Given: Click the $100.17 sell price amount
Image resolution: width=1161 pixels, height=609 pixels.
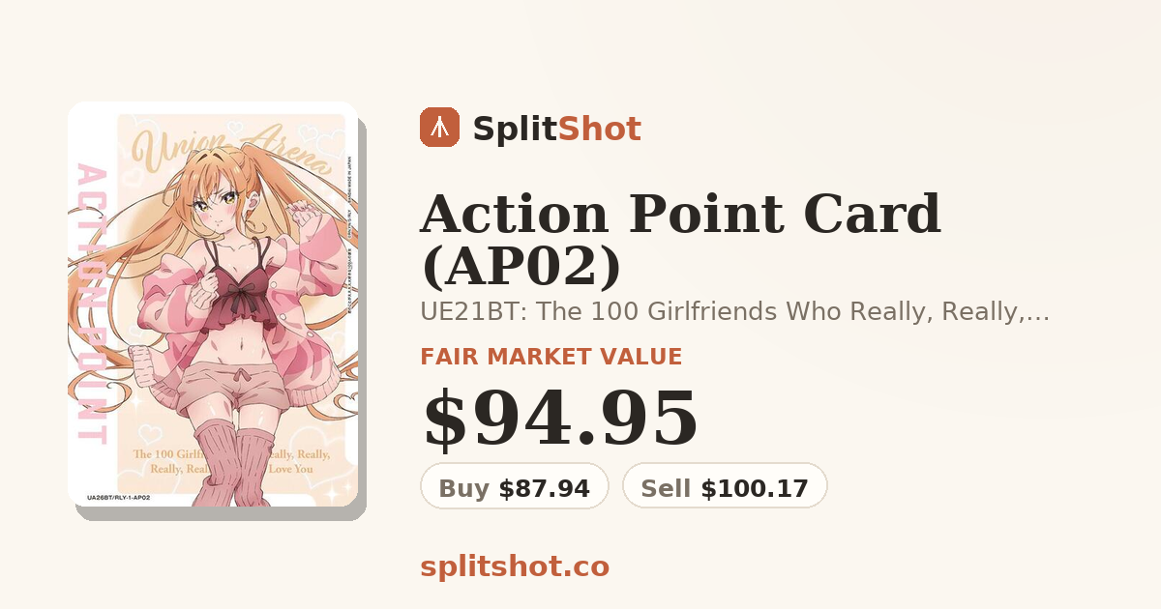Looking at the screenshot, I should (755, 489).
